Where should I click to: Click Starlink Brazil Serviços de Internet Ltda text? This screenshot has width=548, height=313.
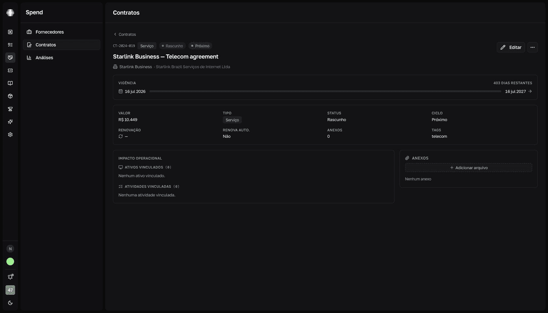point(193,67)
